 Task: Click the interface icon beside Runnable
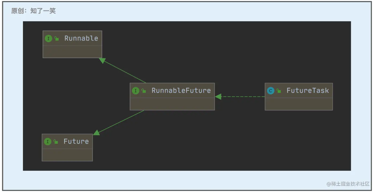(x=48, y=38)
